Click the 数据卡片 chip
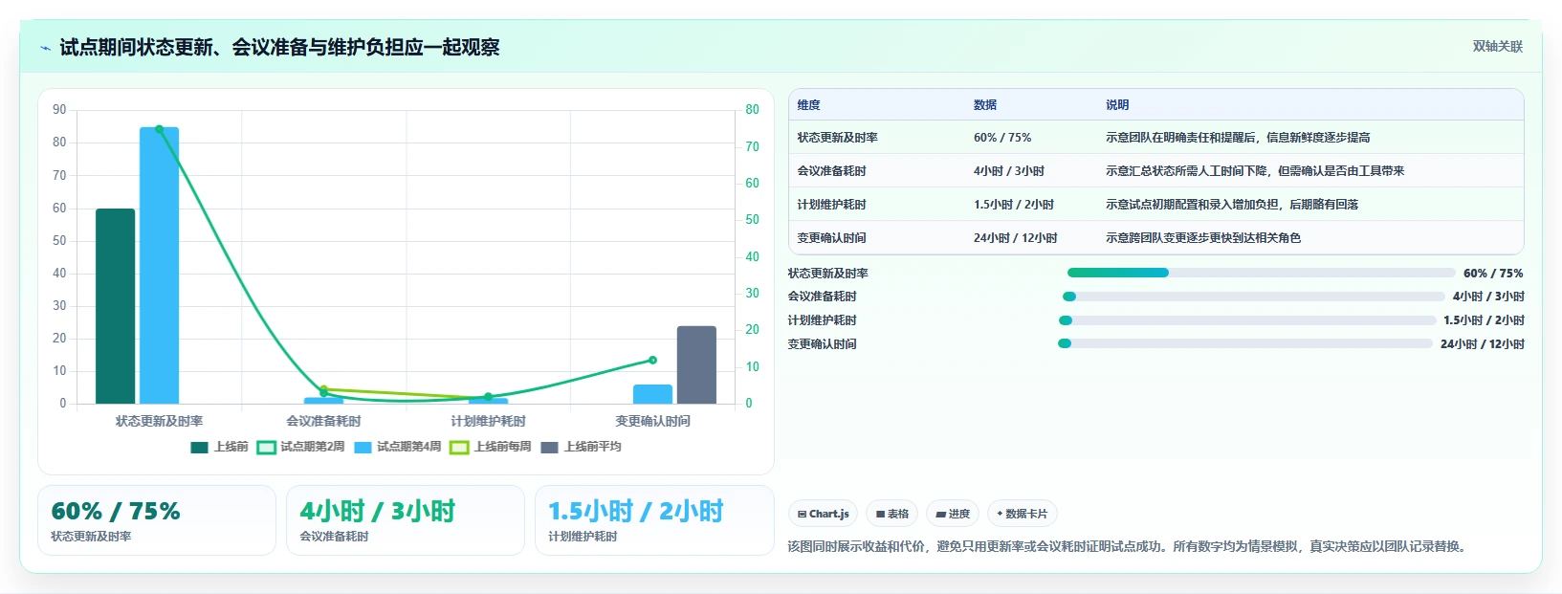 pos(1022,514)
